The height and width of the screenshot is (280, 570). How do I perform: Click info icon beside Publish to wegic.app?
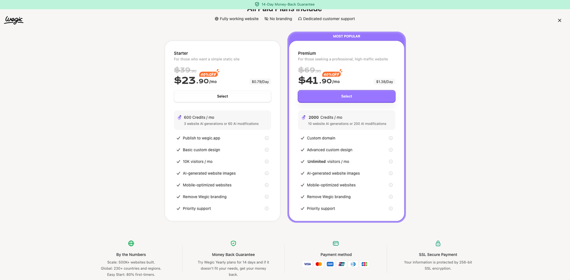267,138
